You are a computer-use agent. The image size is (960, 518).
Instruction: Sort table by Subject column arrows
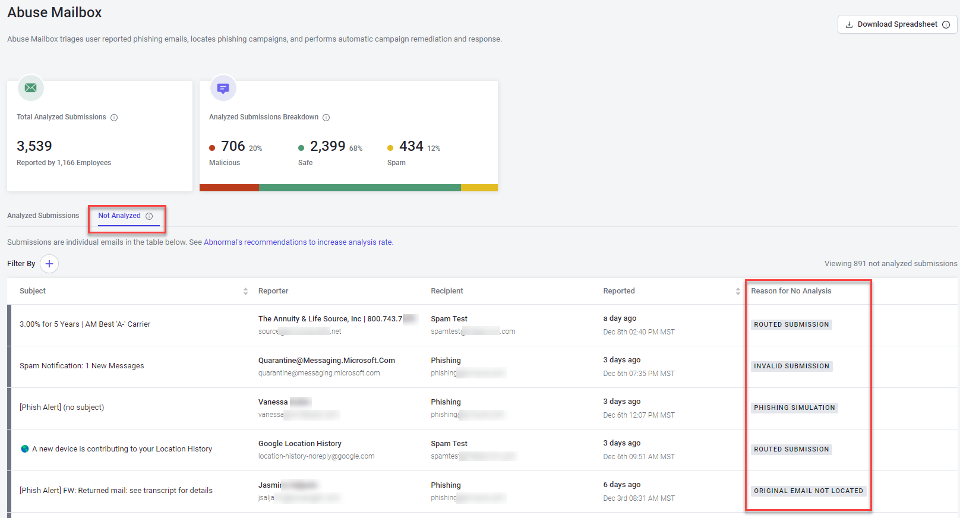point(245,291)
